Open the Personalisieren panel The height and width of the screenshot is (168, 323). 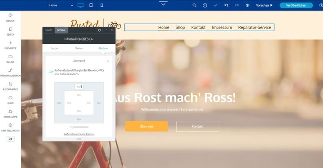(10, 73)
